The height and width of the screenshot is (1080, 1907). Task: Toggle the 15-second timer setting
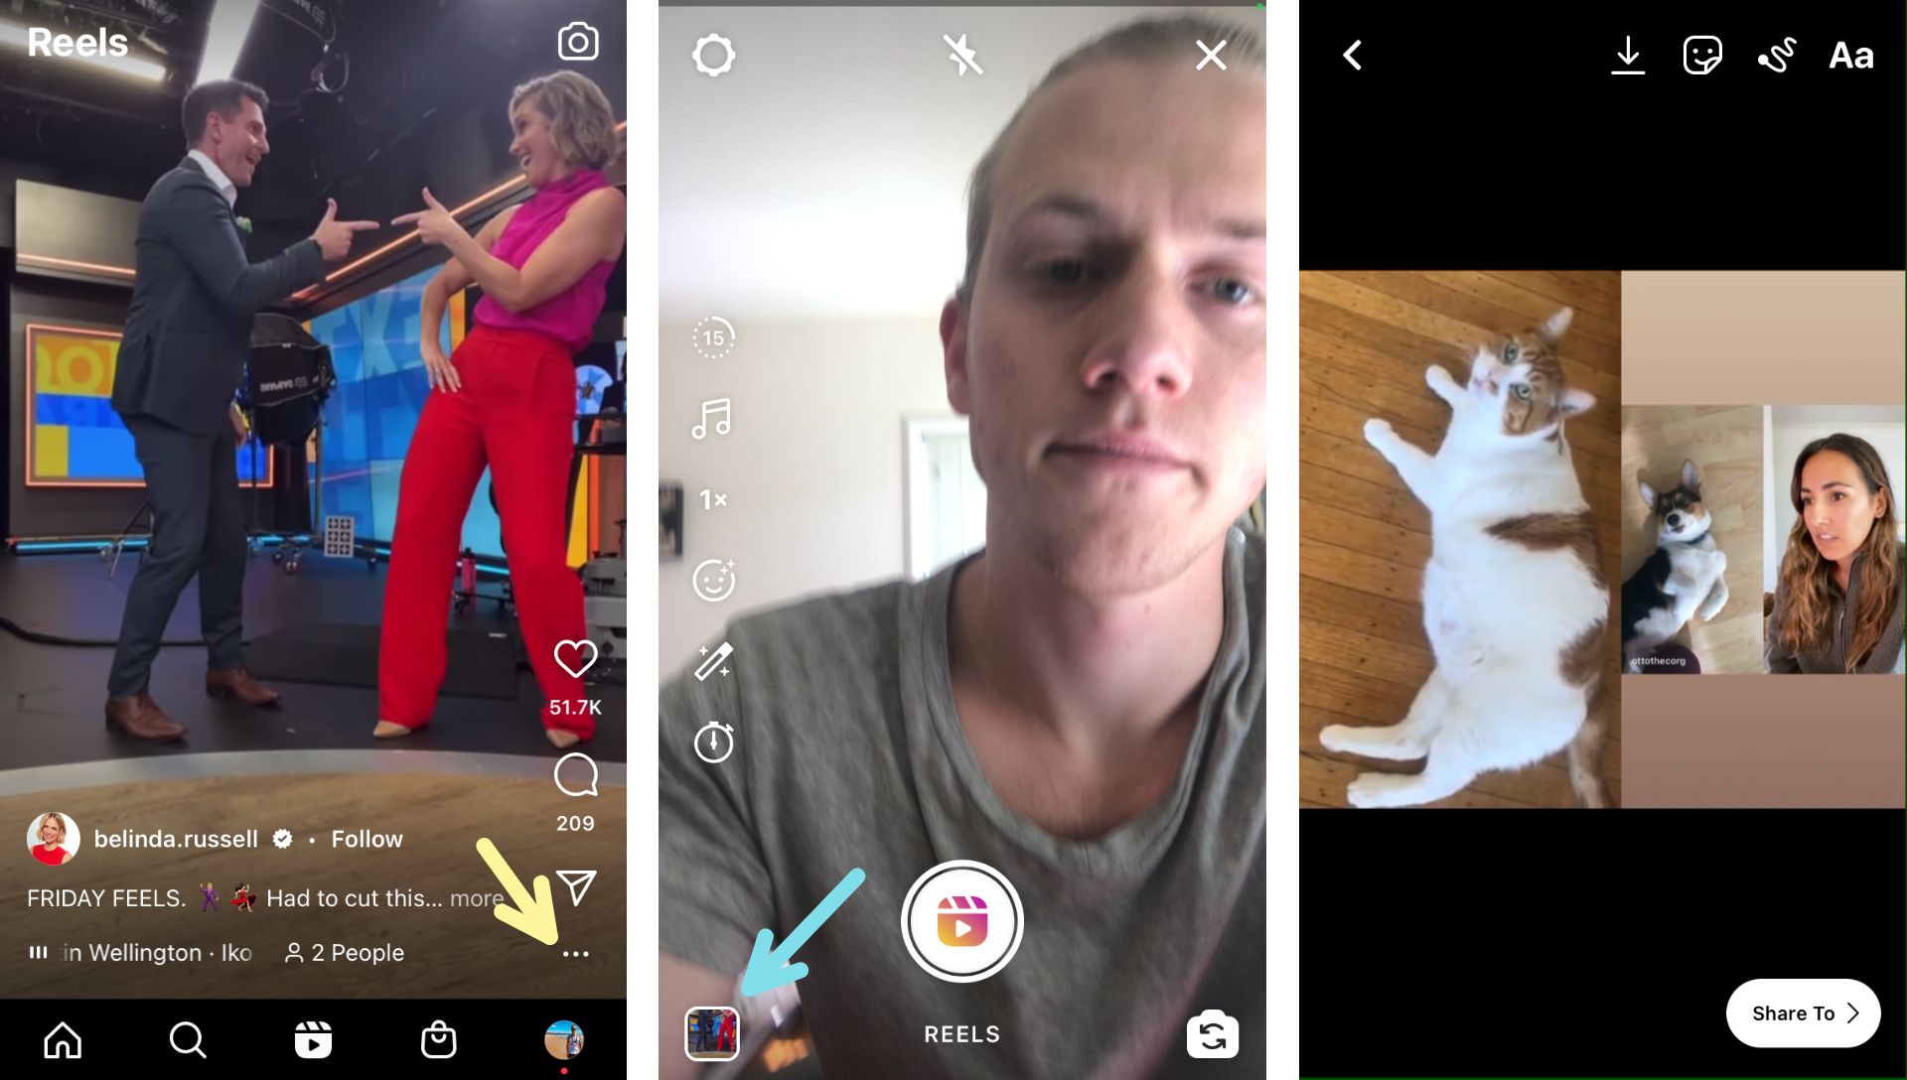(711, 337)
